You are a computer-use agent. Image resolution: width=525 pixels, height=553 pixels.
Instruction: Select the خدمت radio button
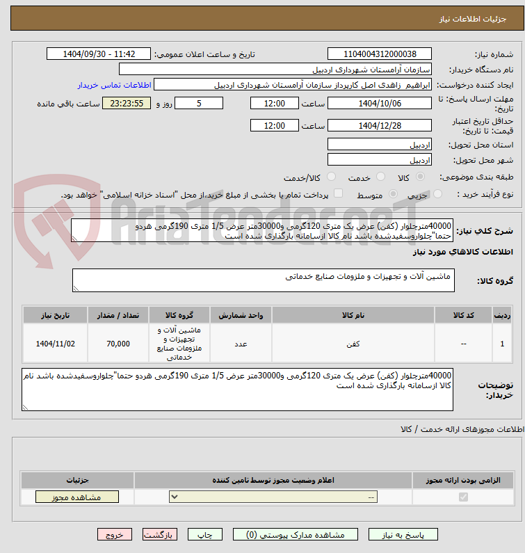click(x=380, y=177)
